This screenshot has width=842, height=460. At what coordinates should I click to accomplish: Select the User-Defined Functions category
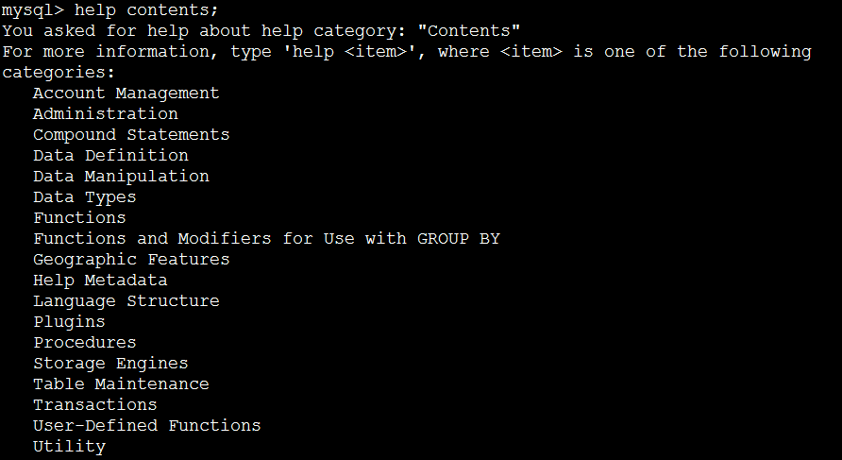(146, 425)
